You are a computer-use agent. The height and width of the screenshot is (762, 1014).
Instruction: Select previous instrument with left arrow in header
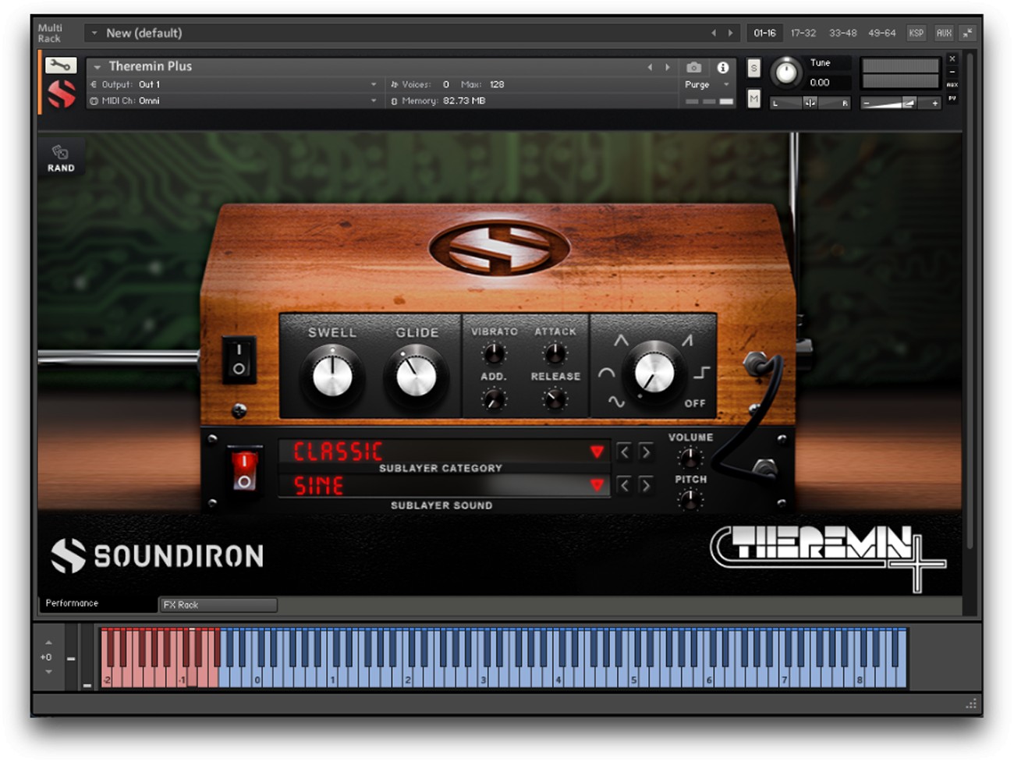coord(650,68)
